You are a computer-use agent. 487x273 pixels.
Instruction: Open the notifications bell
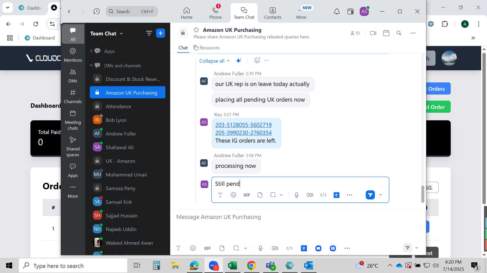tap(337, 11)
